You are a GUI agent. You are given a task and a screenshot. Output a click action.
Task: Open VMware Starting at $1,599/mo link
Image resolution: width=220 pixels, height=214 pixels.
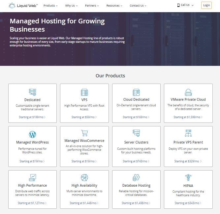(188, 117)
